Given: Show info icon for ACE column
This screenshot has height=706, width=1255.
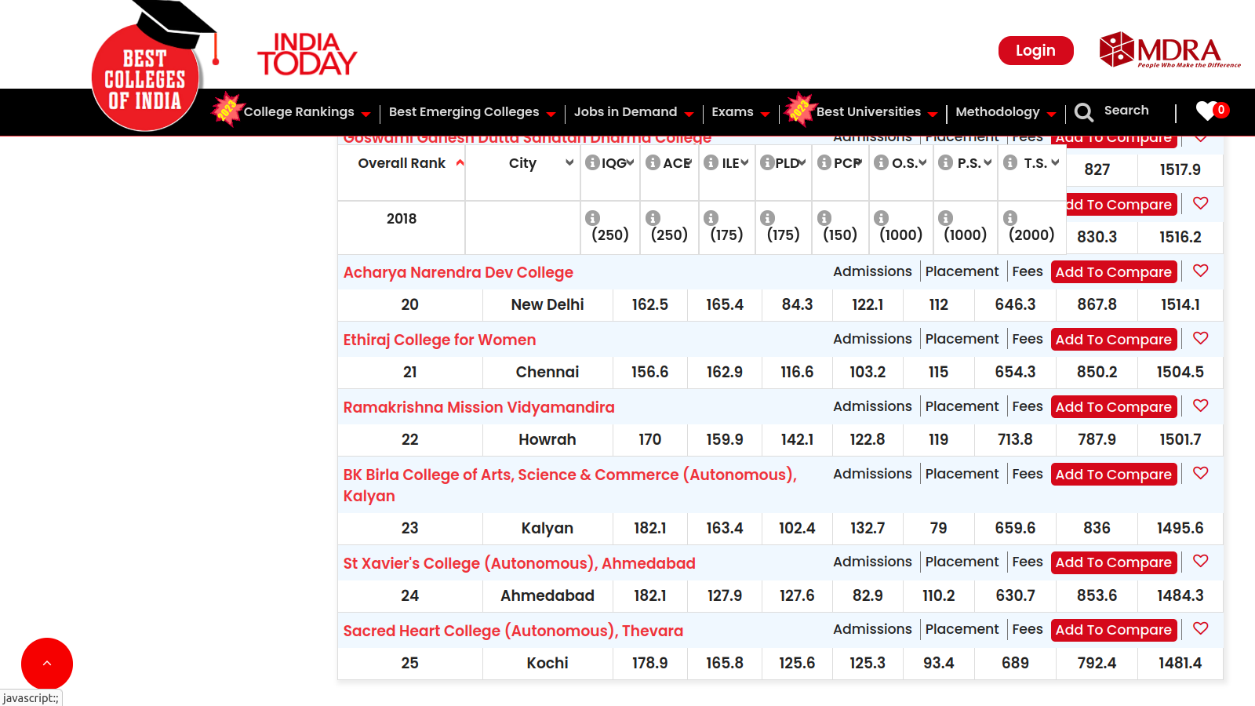Looking at the screenshot, I should point(653,162).
